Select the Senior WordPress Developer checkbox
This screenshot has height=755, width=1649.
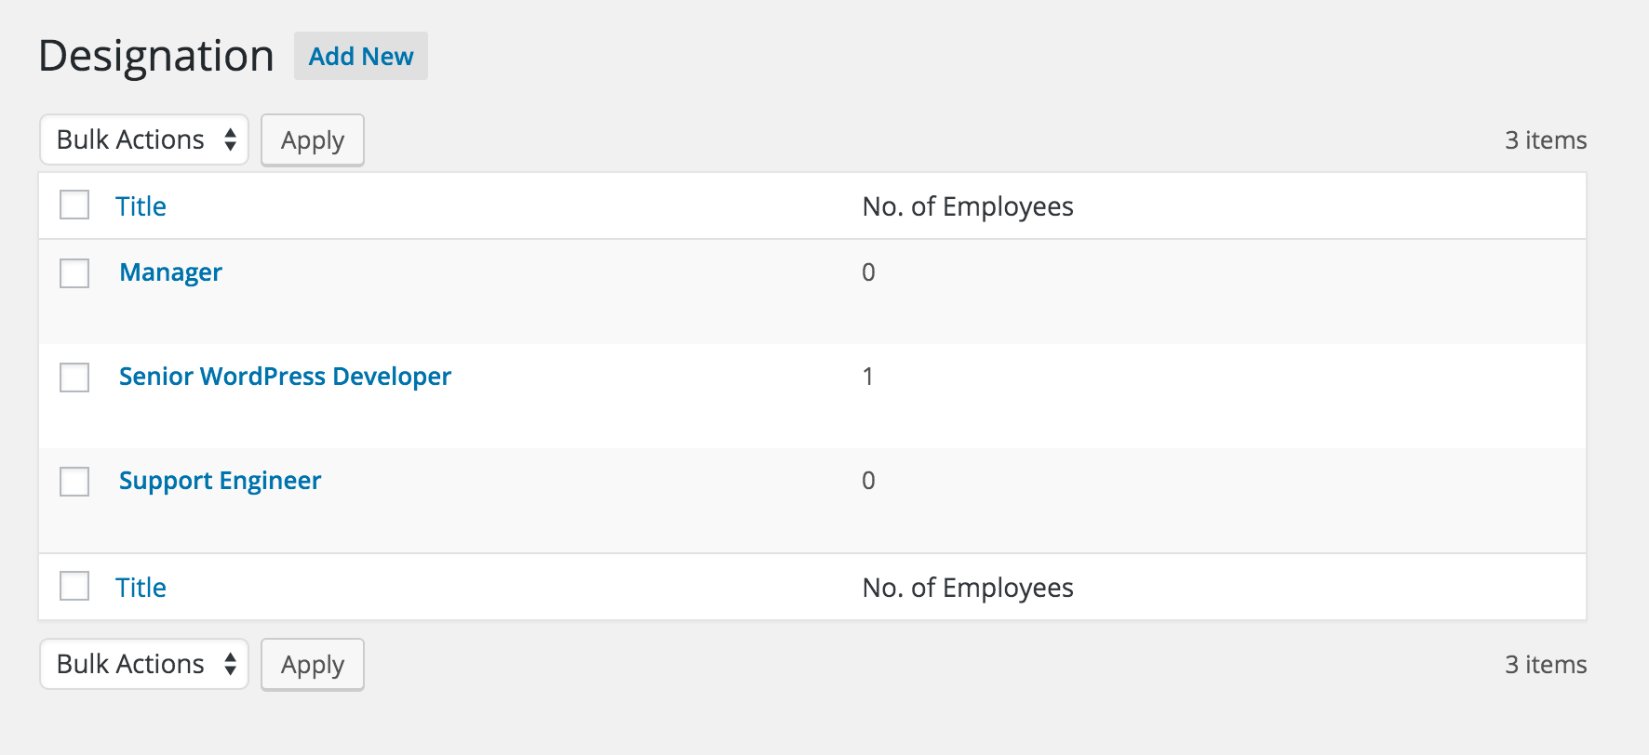tap(74, 377)
